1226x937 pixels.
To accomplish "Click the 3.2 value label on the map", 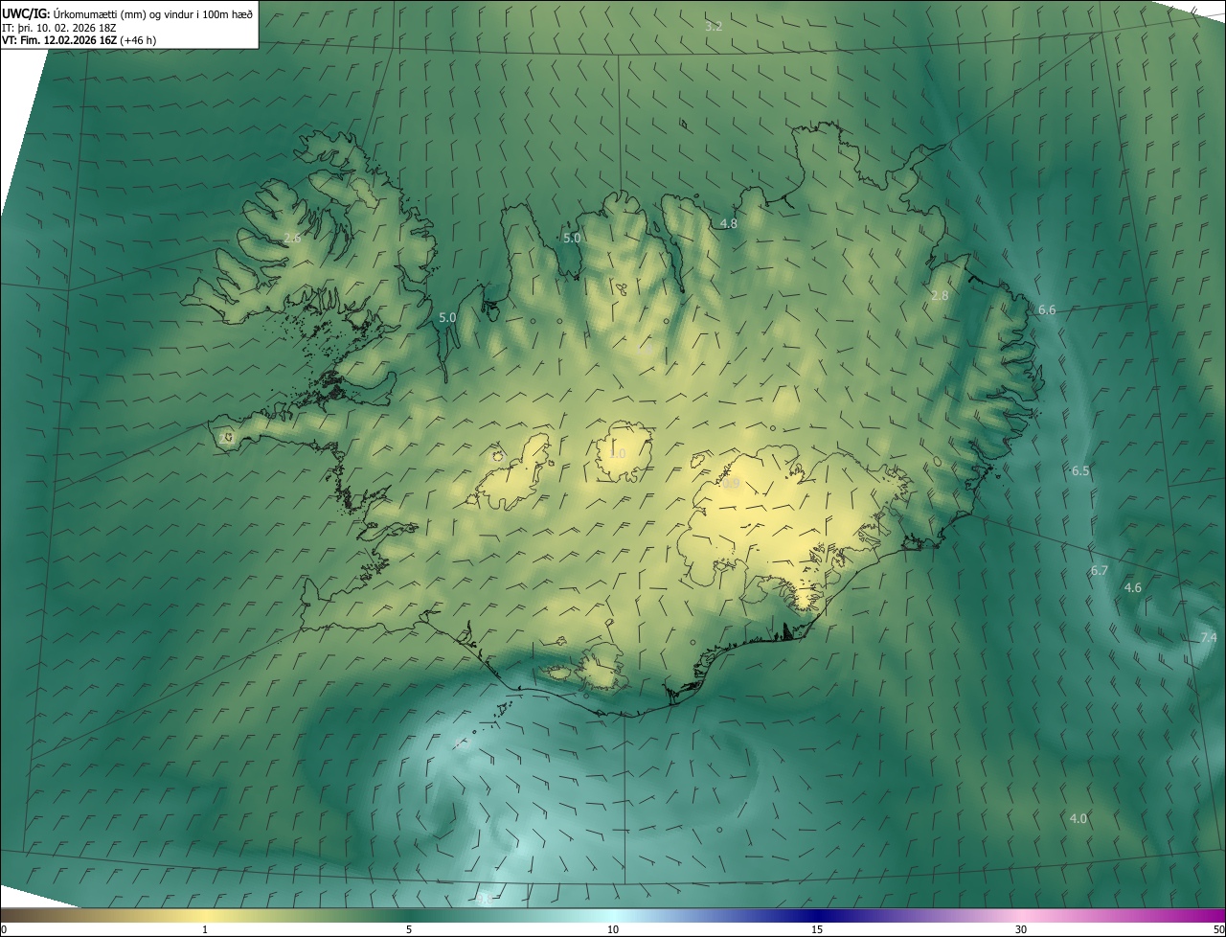I will 714,26.
